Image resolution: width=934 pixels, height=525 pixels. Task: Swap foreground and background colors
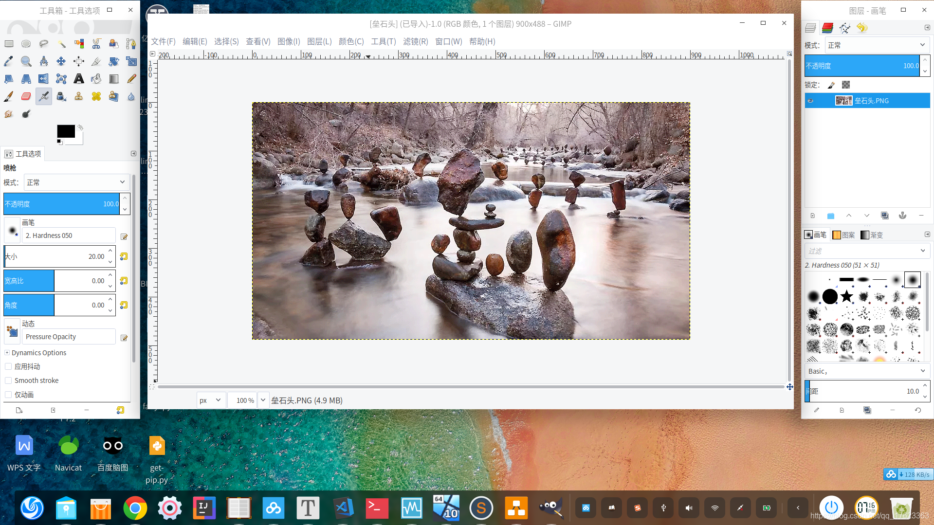tap(80, 127)
